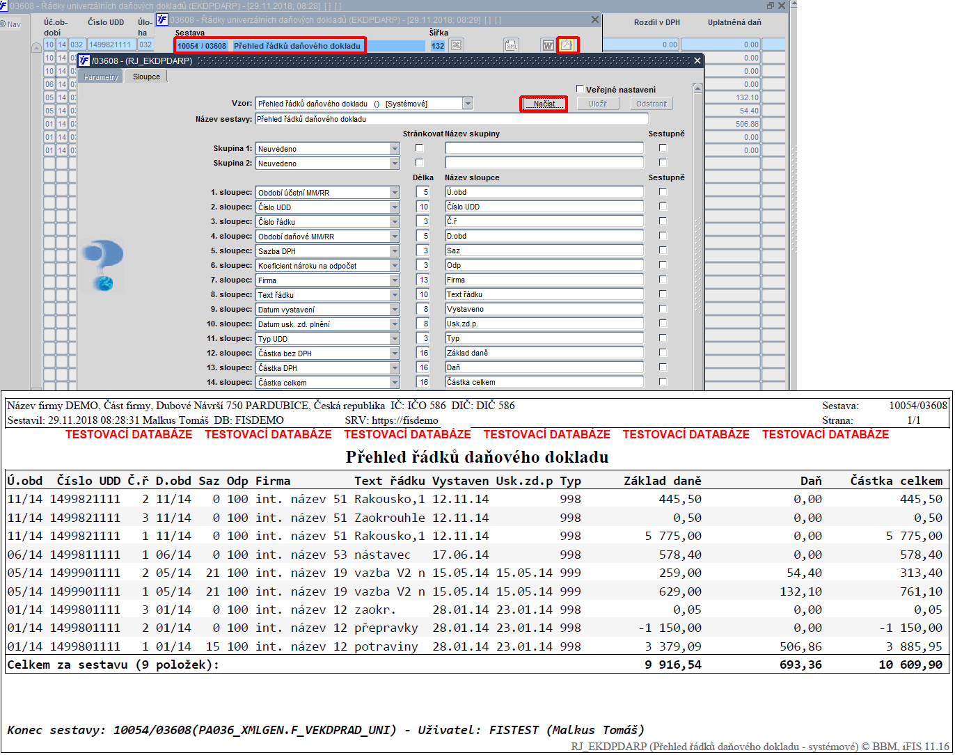Expand 14. sloupec dropdown Částka celkem

coord(395,383)
